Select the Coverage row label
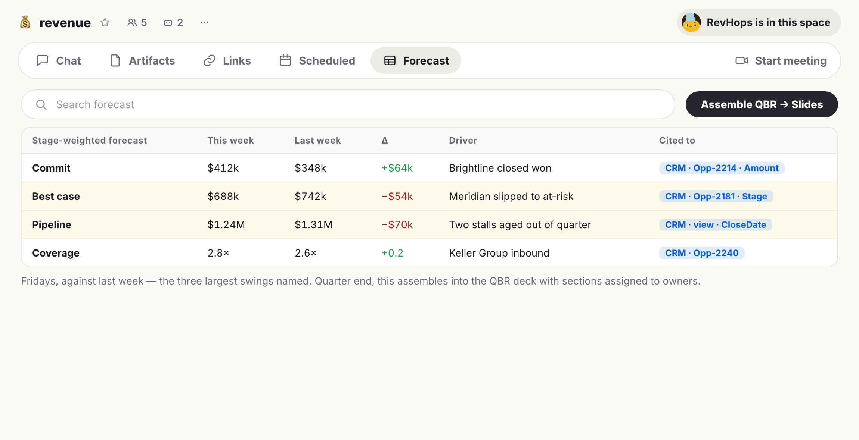Viewport: 859px width, 440px height. pos(56,253)
